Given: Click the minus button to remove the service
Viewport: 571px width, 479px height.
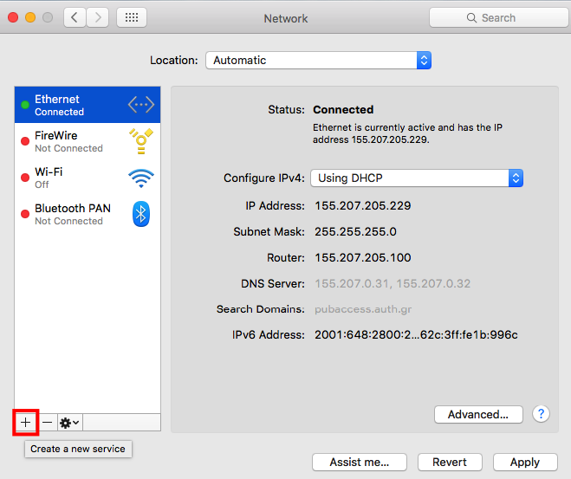Looking at the screenshot, I should [x=48, y=422].
